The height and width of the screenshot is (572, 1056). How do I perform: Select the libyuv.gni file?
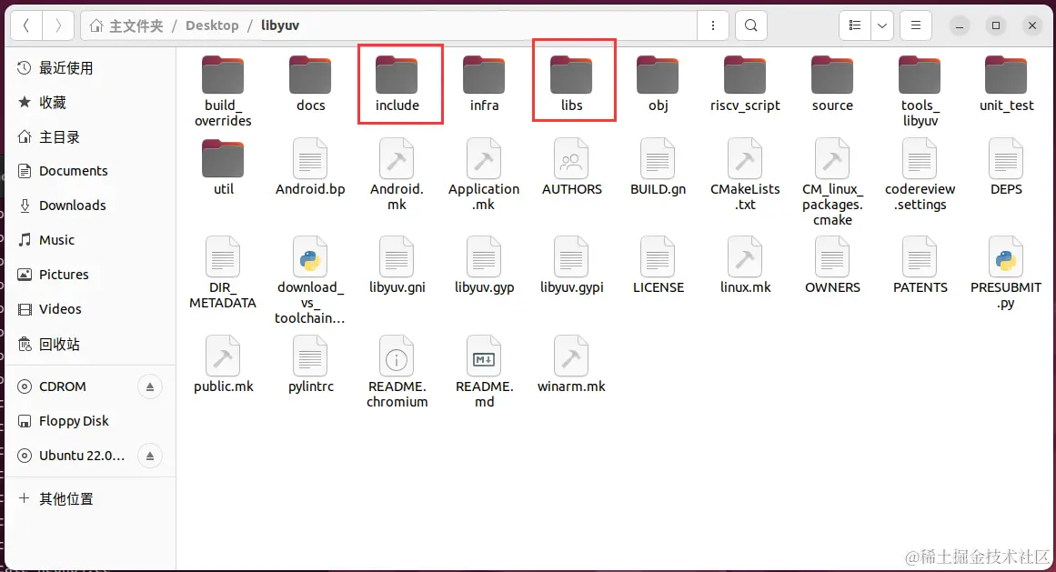click(x=397, y=266)
